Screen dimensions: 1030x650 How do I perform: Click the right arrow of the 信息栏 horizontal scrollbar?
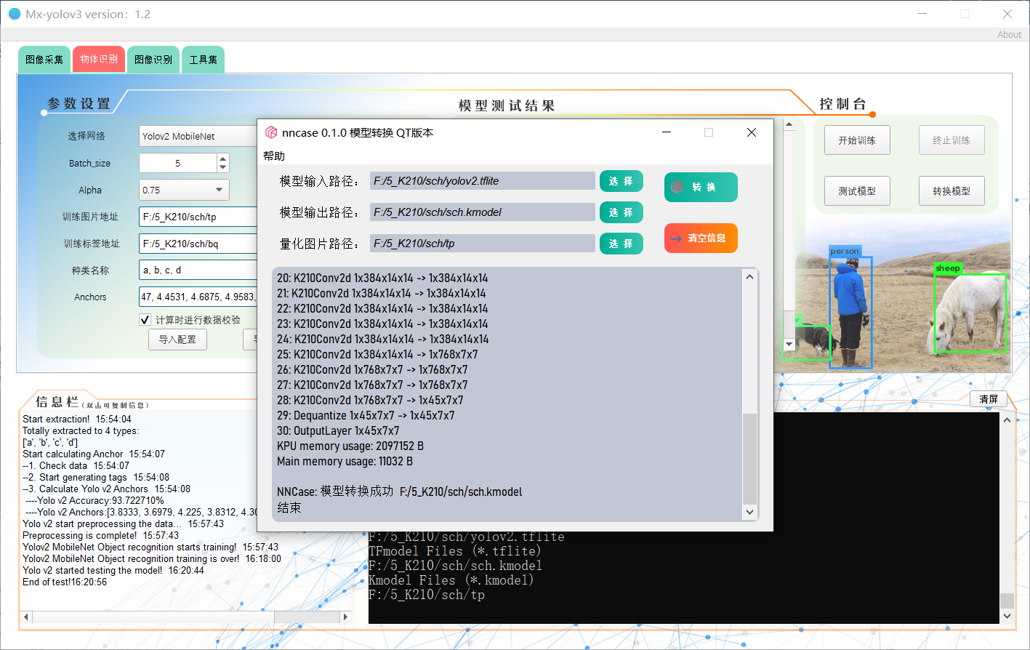point(347,617)
